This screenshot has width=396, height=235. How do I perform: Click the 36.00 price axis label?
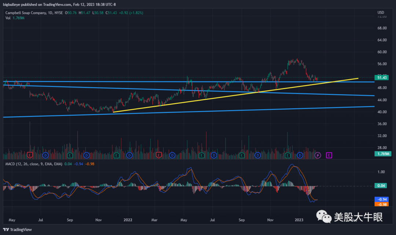click(382, 124)
